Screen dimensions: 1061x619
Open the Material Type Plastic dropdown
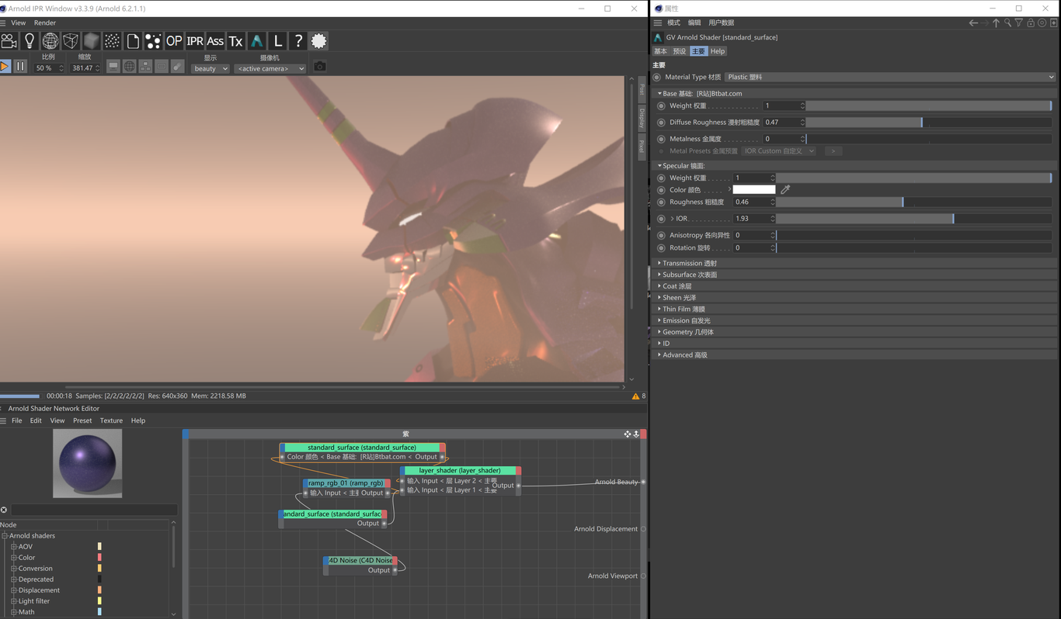pos(890,77)
